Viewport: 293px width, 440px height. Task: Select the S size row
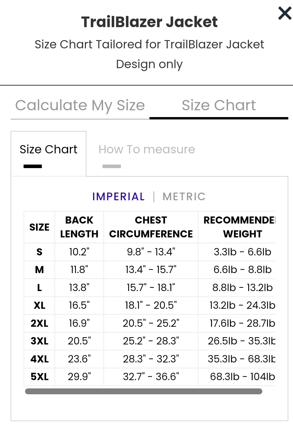click(x=39, y=252)
